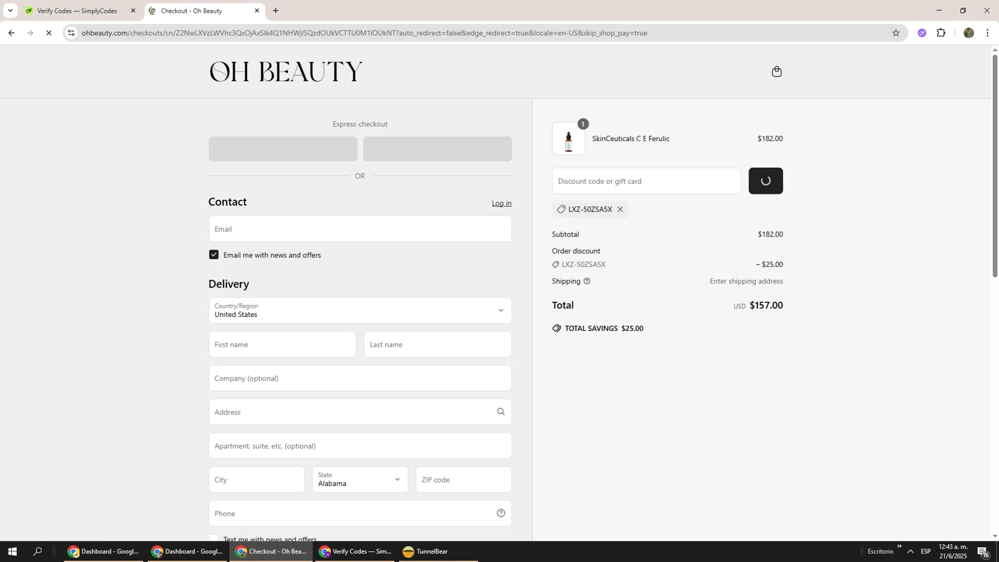Click SkinCeuticals C E Ferulic product name

tap(631, 139)
